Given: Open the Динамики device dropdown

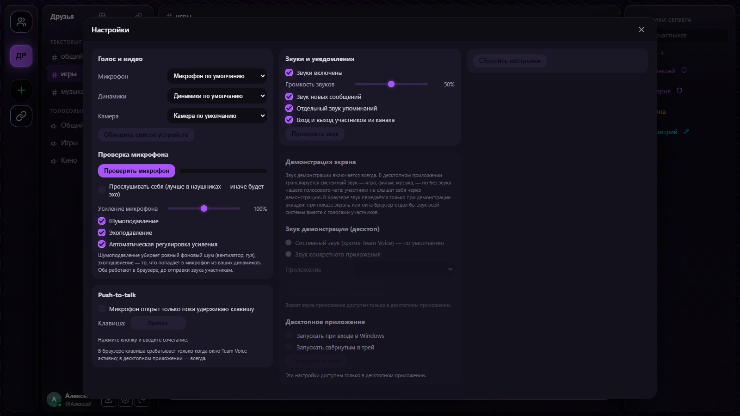Looking at the screenshot, I should pyautogui.click(x=217, y=96).
